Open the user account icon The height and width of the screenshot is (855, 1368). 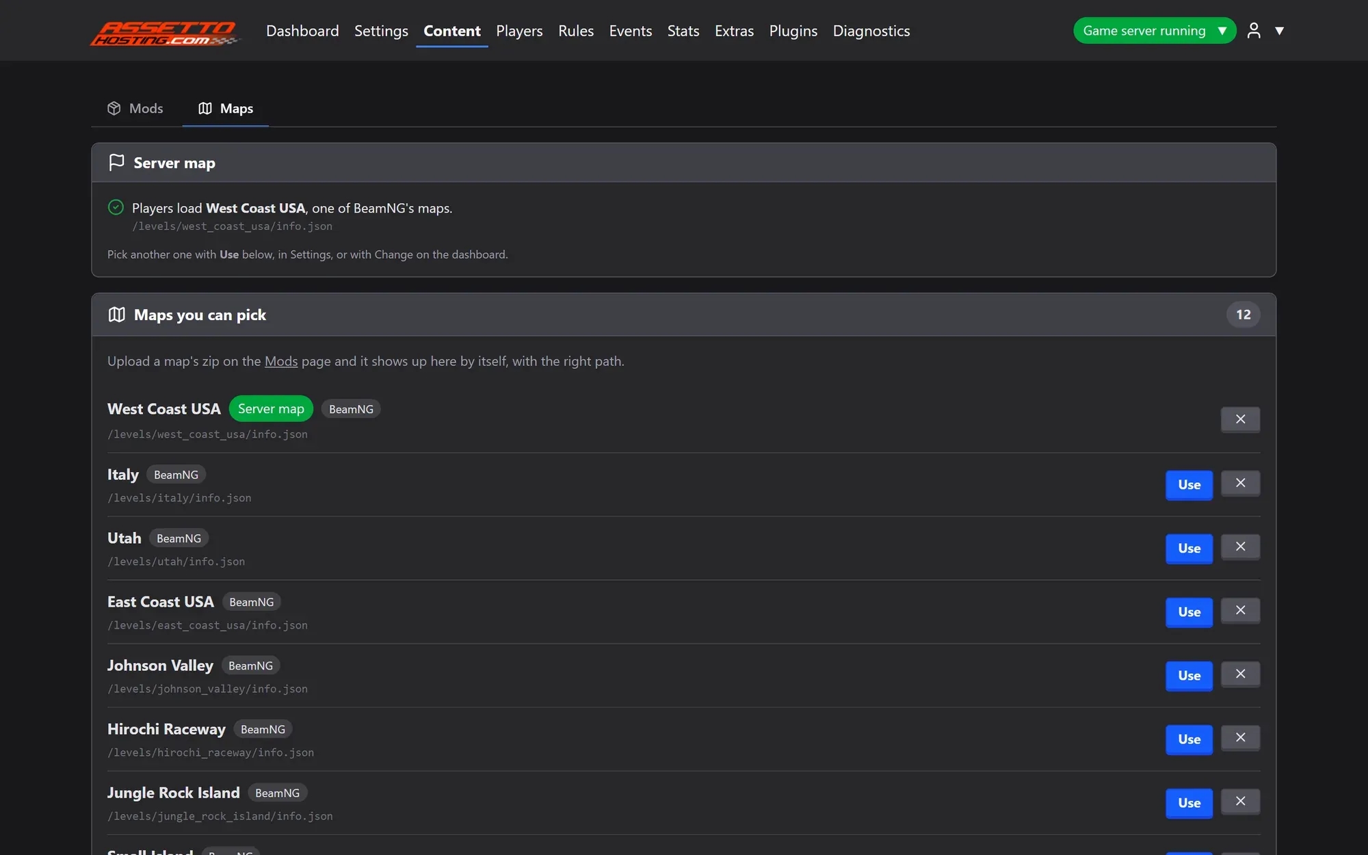(x=1254, y=31)
